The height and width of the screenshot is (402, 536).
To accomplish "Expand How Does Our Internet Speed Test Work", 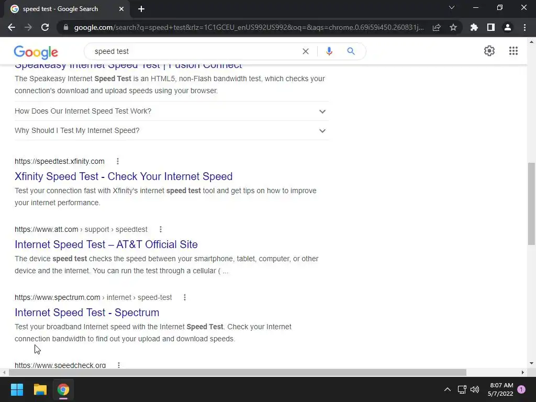I will click(172, 111).
